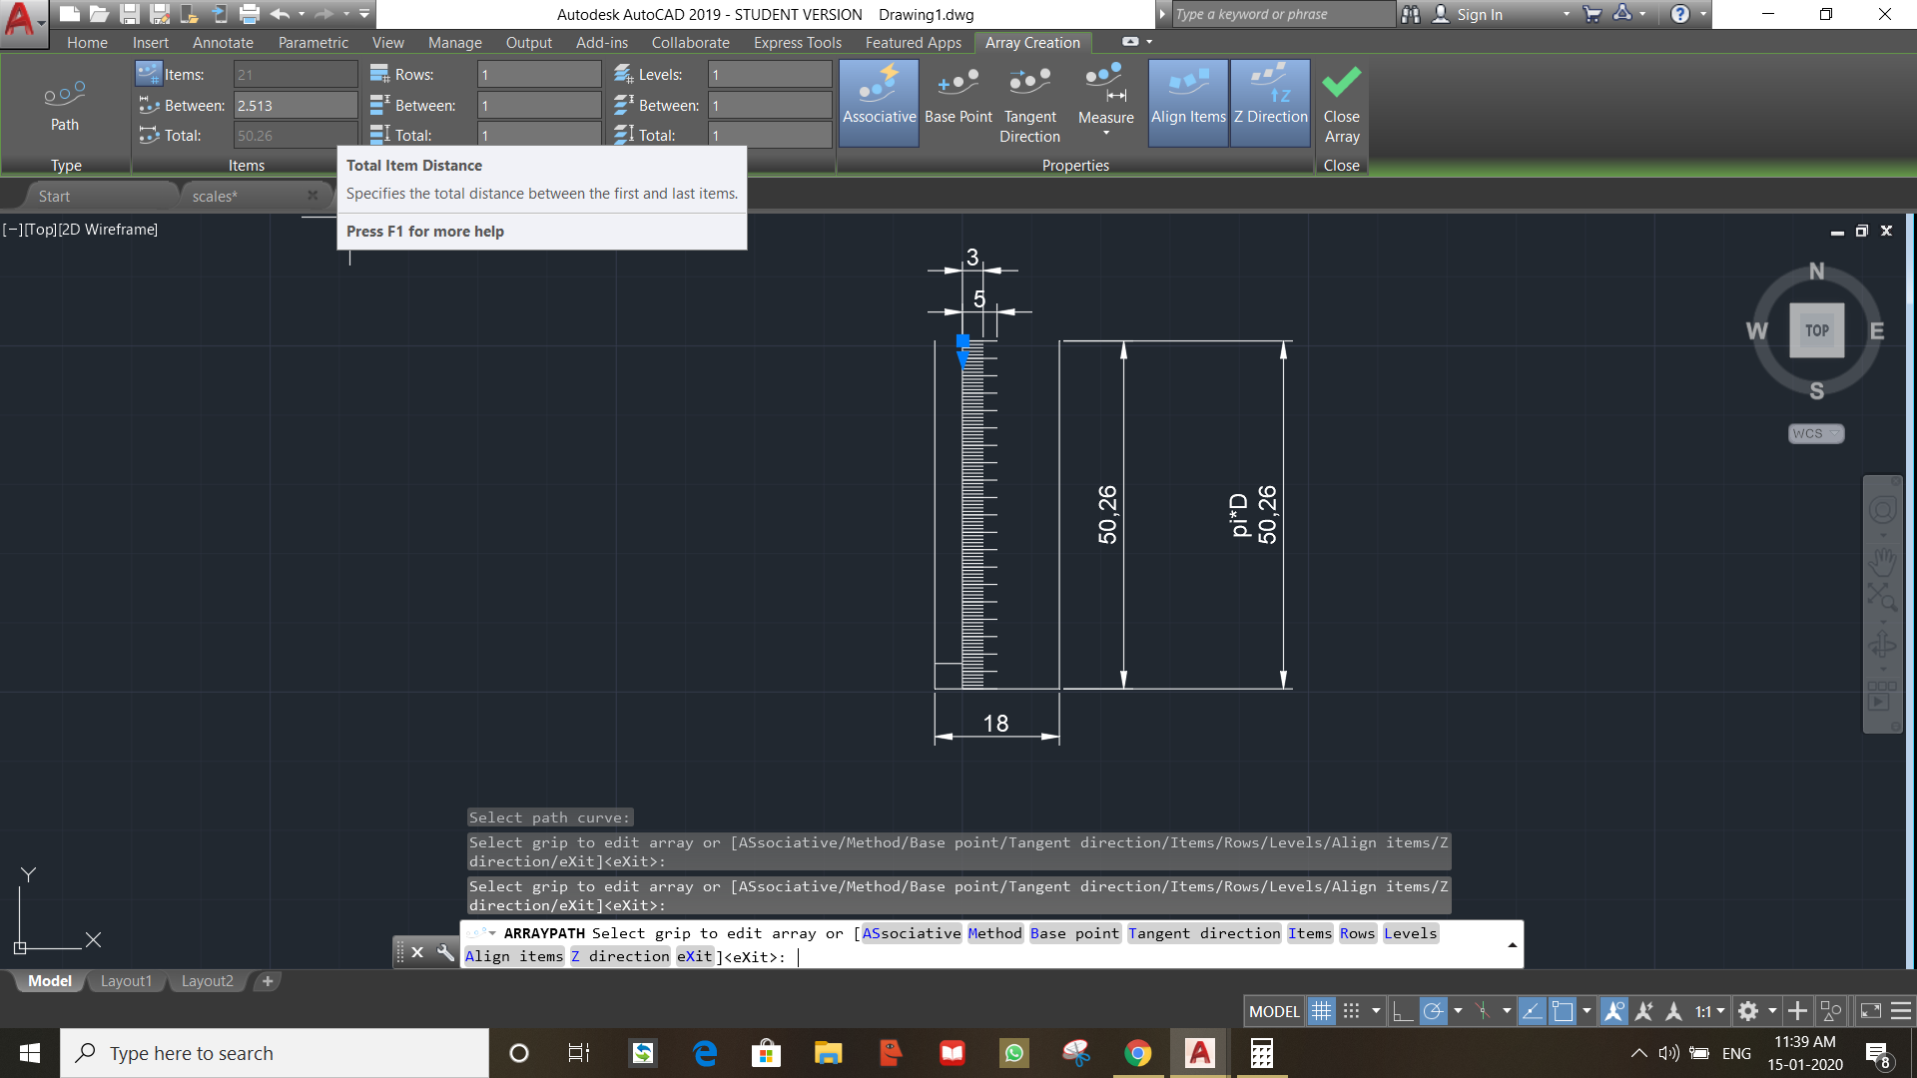The image size is (1917, 1078).
Task: Click the ViewCube TOP face
Action: 1816,330
